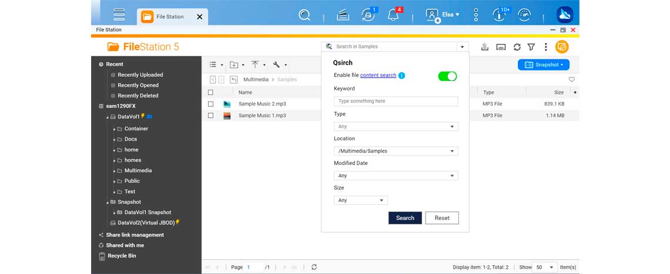Open the dashboard gauge icon
The width and height of the screenshot is (670, 274).
pyautogui.click(x=525, y=15)
